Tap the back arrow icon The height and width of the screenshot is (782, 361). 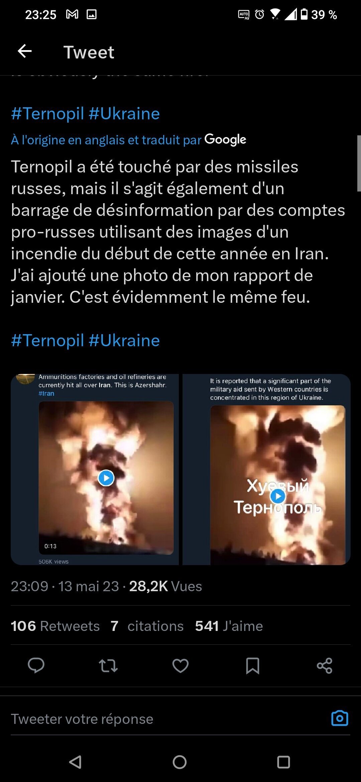25,51
